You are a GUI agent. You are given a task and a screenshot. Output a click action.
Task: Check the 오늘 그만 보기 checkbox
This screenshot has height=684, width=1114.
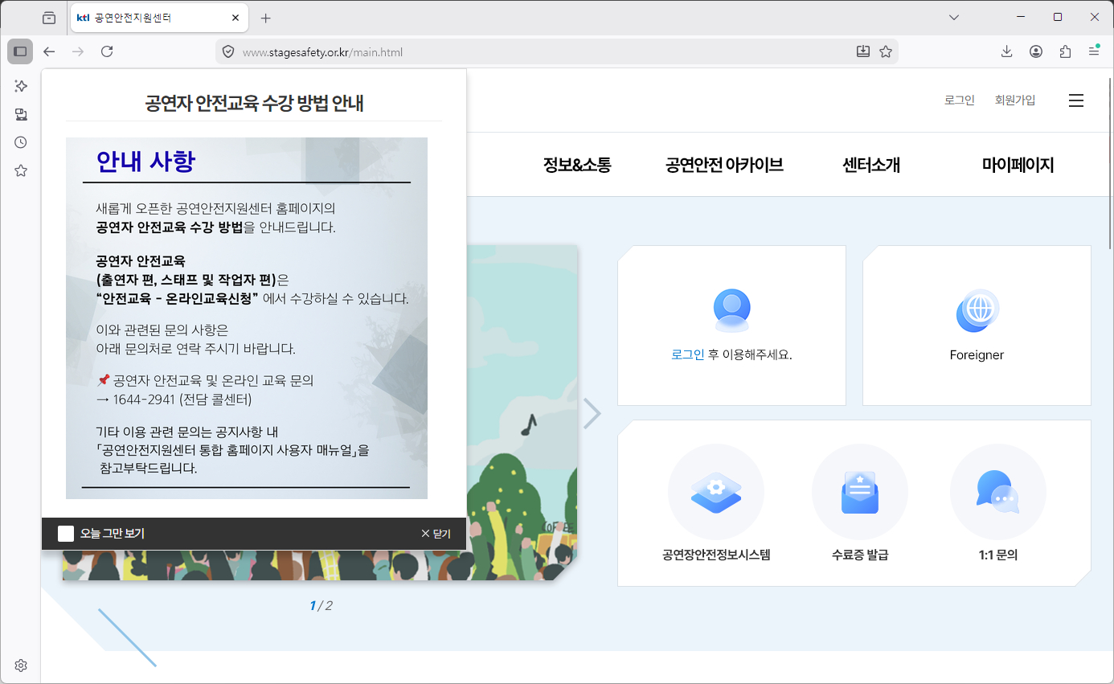[66, 534]
